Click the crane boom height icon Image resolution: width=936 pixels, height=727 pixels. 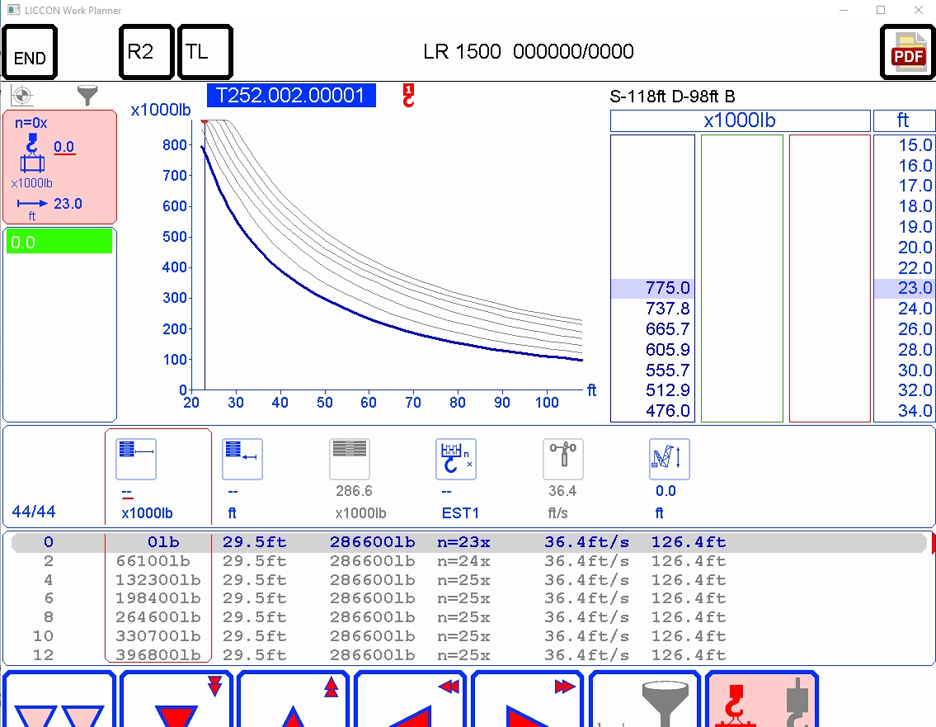(669, 459)
